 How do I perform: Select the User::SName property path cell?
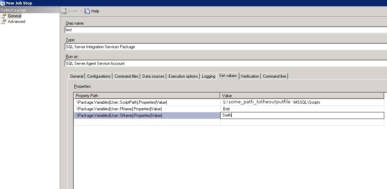coord(147,115)
